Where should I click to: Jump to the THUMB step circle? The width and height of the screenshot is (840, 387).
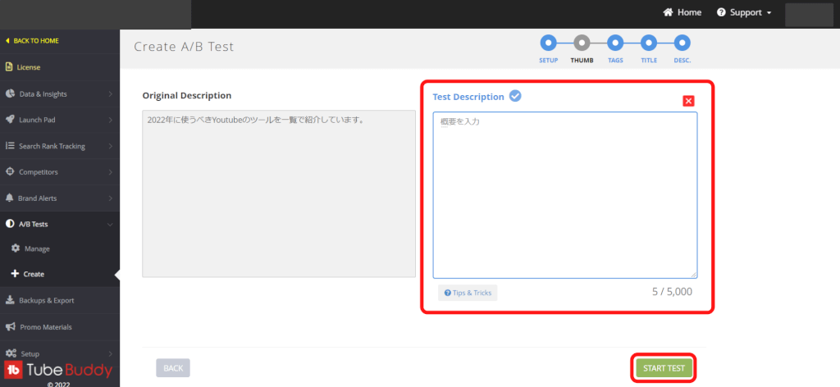582,43
